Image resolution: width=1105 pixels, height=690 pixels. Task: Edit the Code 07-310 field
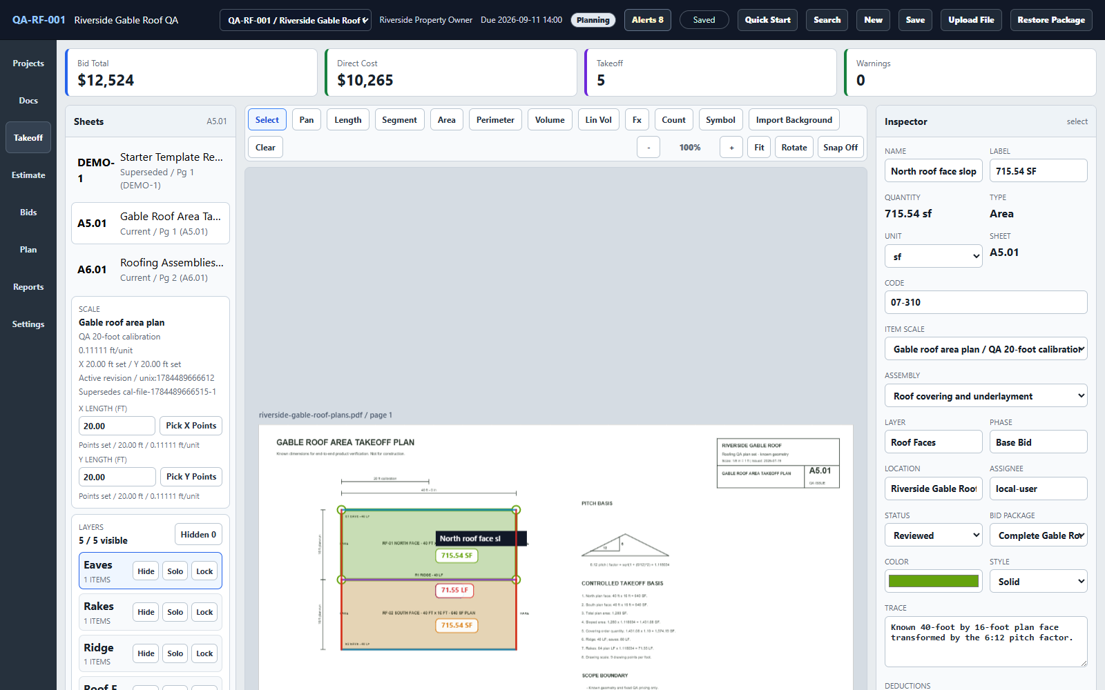point(986,302)
